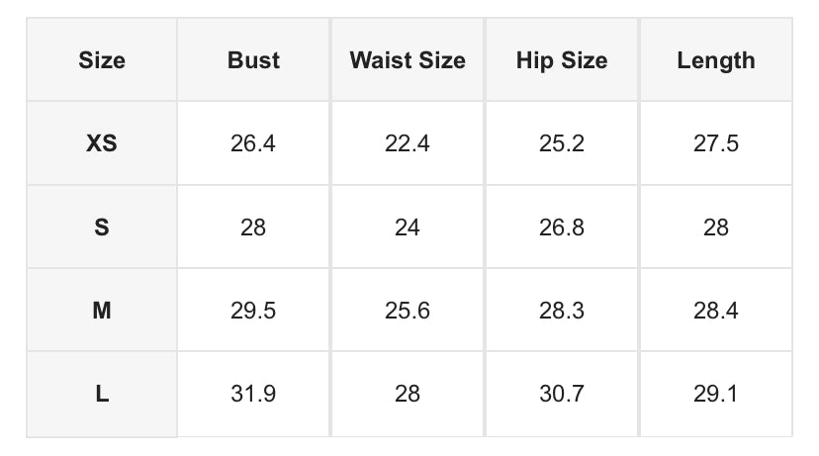This screenshot has height=456, width=819.
Task: Click the XS bust value 26.4
Action: pos(253,143)
